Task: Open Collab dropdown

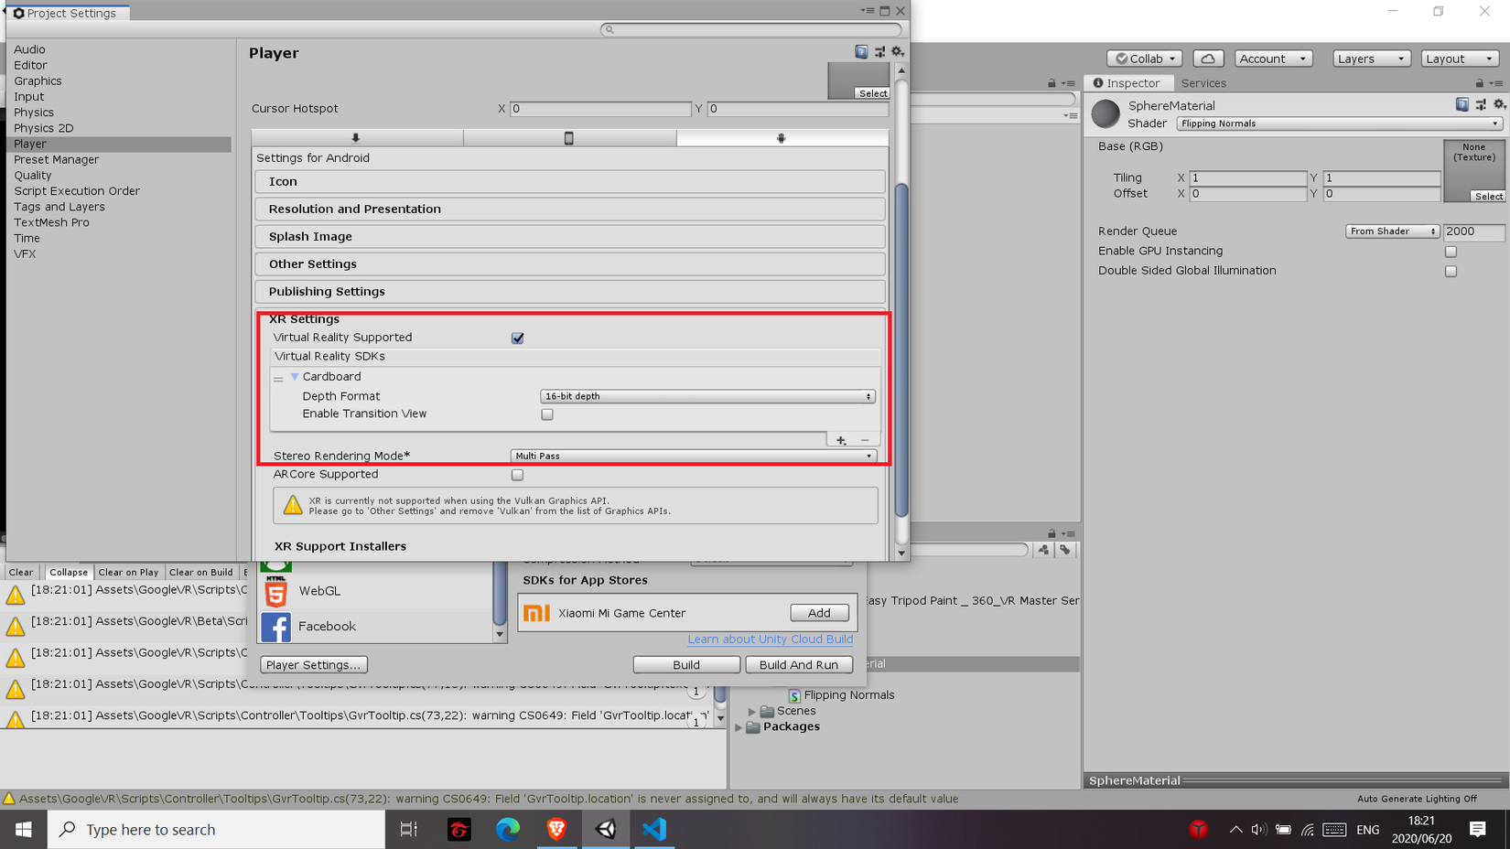Action: [1145, 59]
